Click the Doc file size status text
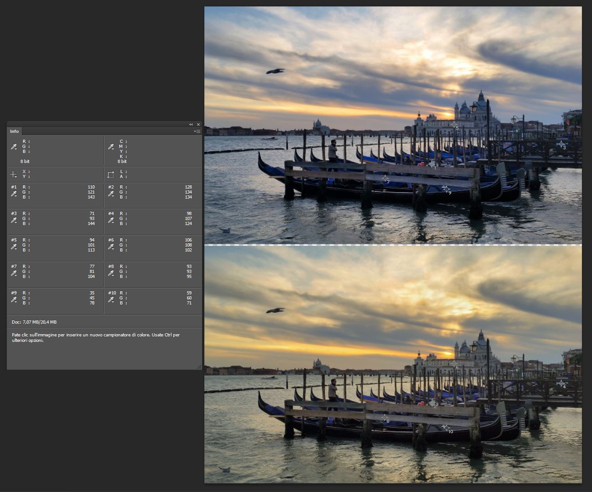 coord(34,322)
